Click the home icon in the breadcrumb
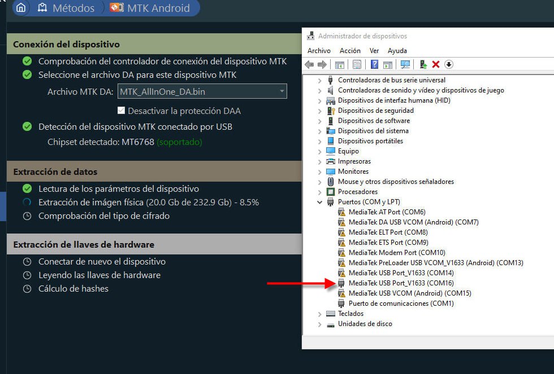 [21, 7]
